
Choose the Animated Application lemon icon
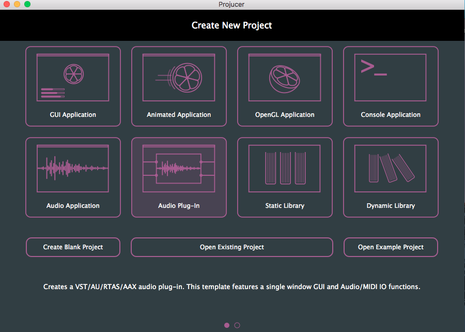point(179,78)
